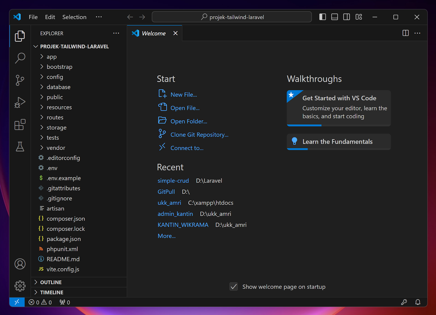This screenshot has width=436, height=315.
Task: Click the Open Folder... link
Action: 189,121
